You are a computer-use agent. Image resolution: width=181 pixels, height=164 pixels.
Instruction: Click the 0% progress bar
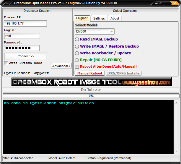[x=91, y=96]
